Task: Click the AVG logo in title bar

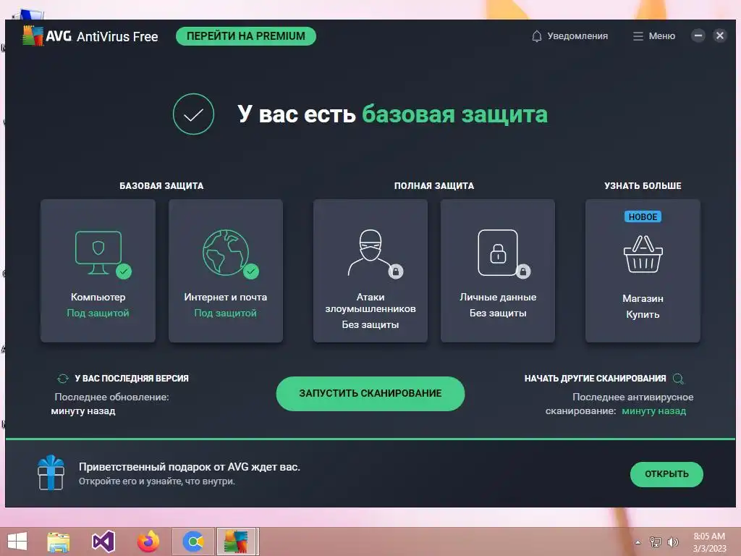Action: 33,36
